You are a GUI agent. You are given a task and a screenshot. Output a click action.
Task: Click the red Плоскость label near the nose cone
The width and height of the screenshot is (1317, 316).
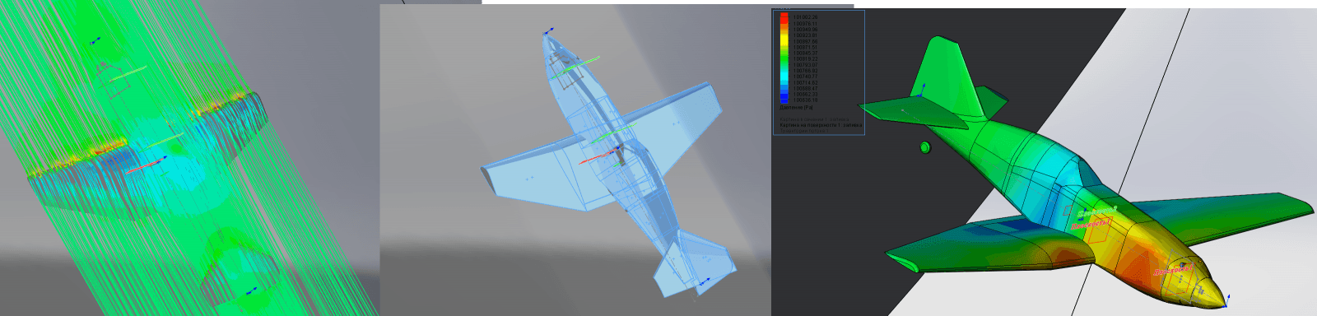pyautogui.click(x=1172, y=270)
